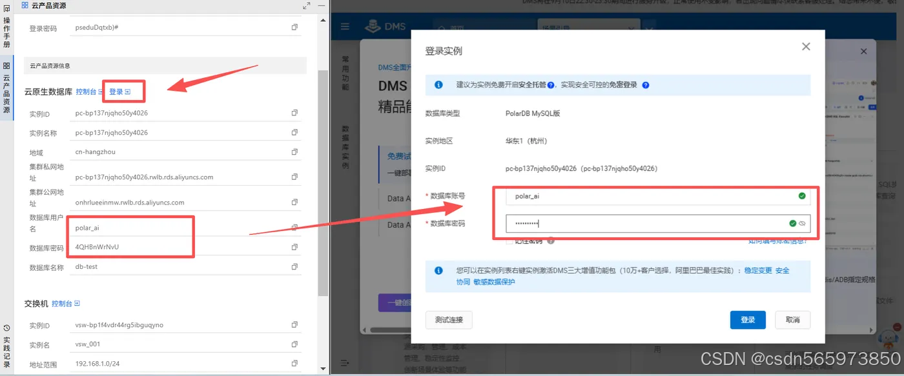Click the DMS logo in header
Viewport: 904px width, 376px height.
click(385, 26)
